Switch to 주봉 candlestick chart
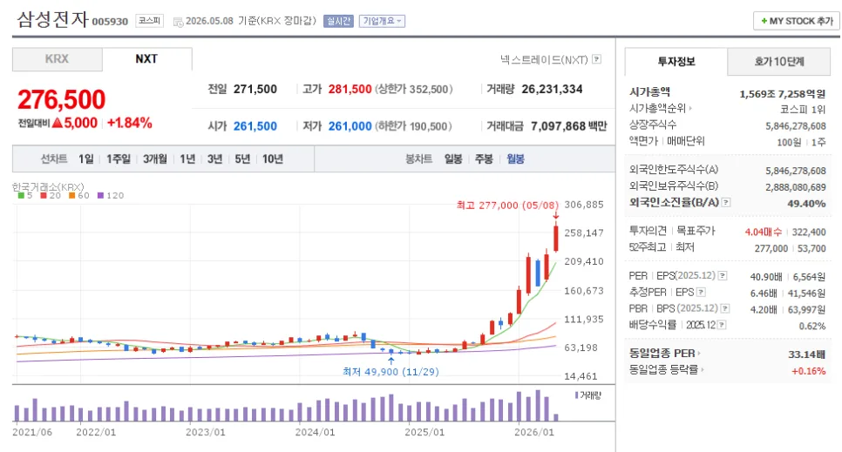 pyautogui.click(x=484, y=159)
